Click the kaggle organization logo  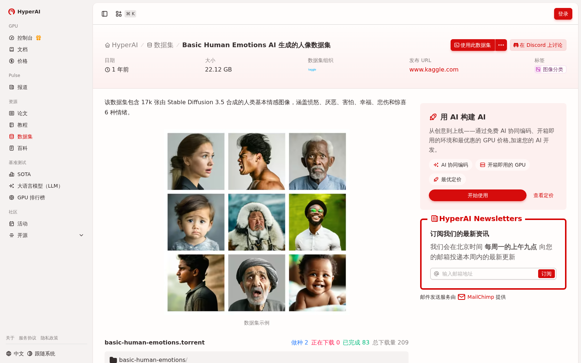coord(312,70)
